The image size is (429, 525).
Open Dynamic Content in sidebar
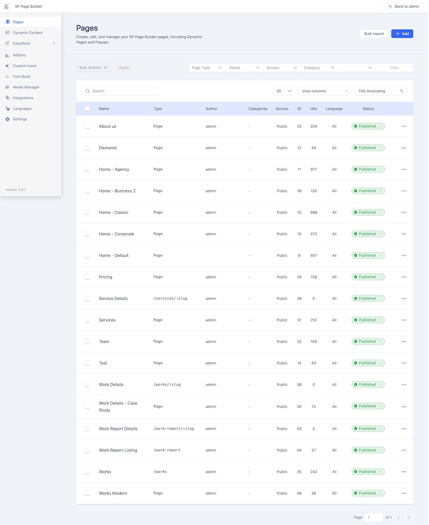[x=27, y=33]
